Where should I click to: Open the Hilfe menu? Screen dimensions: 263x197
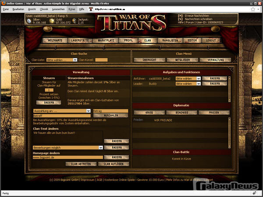pyautogui.click(x=82, y=9)
